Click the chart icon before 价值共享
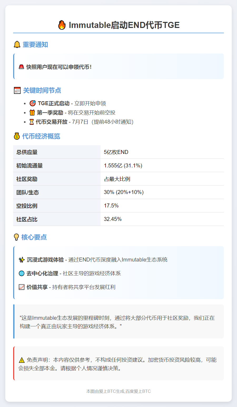Viewport: 237px width, 407px height. point(22,287)
